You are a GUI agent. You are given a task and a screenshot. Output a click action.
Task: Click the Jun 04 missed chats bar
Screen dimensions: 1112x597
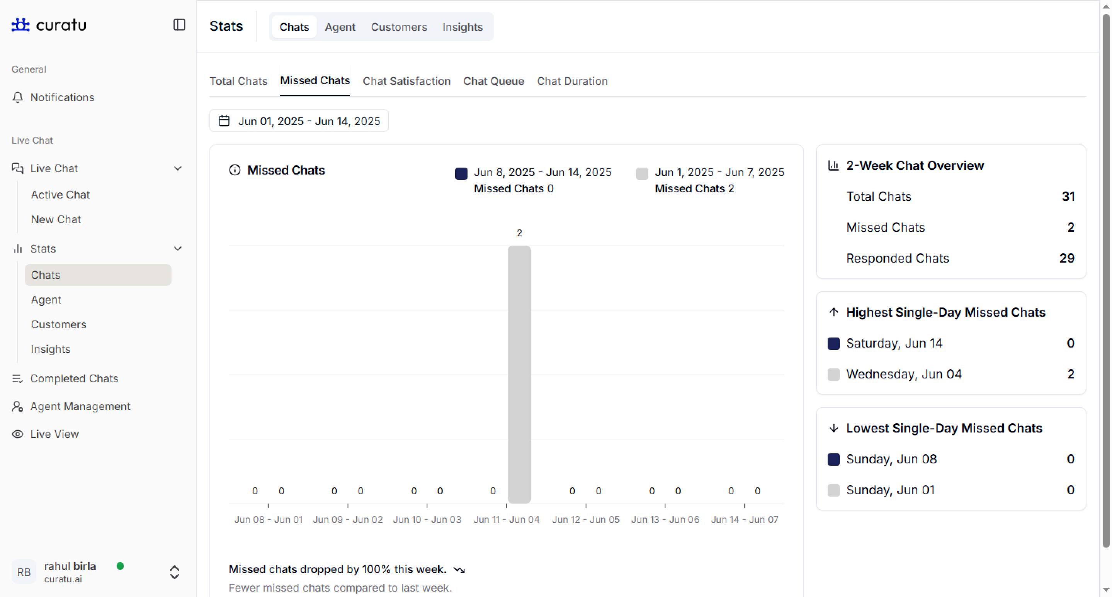pos(519,373)
